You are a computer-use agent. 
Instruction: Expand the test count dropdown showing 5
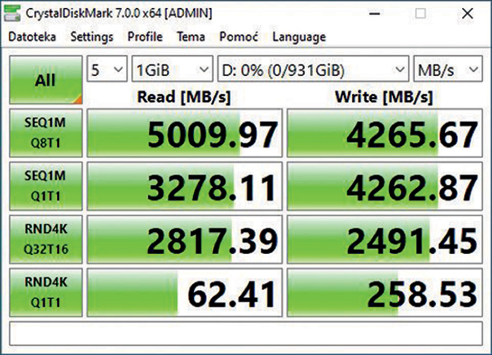[x=107, y=69]
